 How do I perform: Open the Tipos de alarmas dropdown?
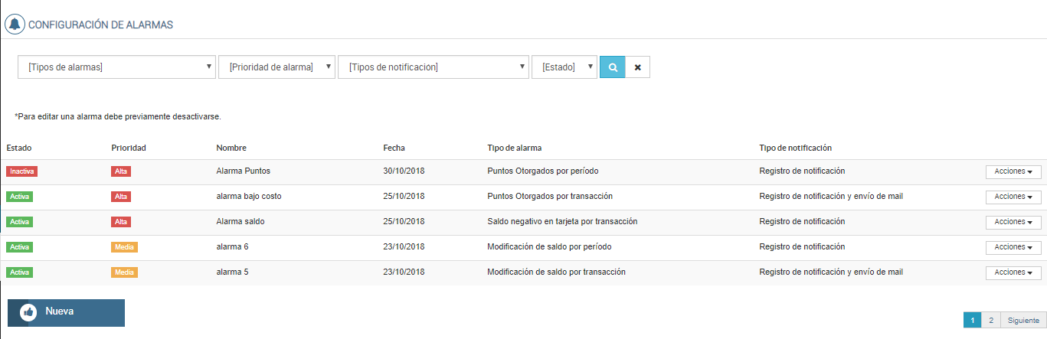pos(116,67)
